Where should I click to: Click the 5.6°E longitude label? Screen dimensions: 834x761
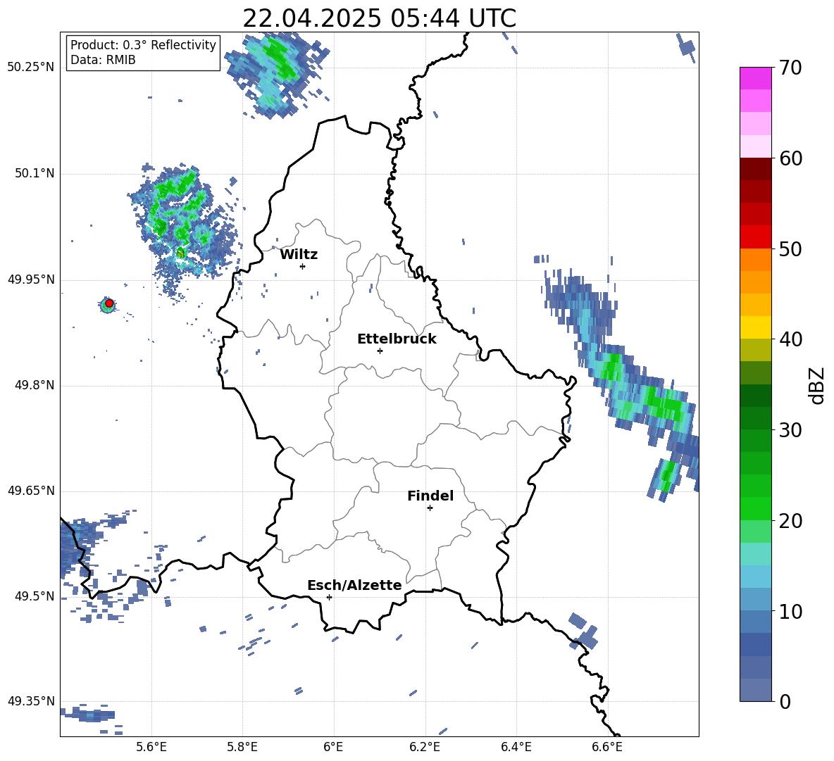click(151, 747)
